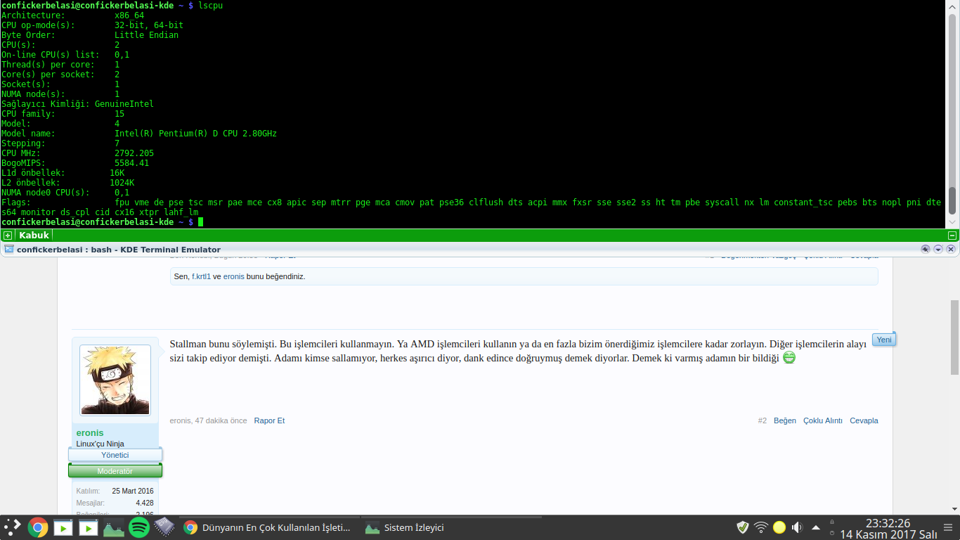Image resolution: width=960 pixels, height=540 pixels.
Task: Click the '1024K' L2 cache value
Action: click(x=122, y=182)
